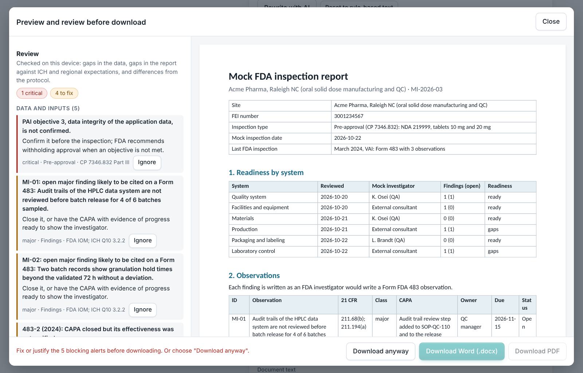583x373 pixels.
Task: Ignore the MI-02 granulation hold times finding
Action: (x=142, y=310)
